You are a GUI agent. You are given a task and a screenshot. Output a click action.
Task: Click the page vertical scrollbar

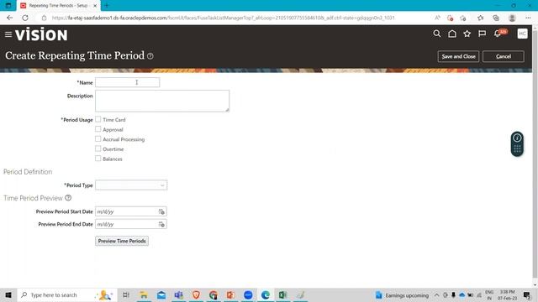click(535, 154)
